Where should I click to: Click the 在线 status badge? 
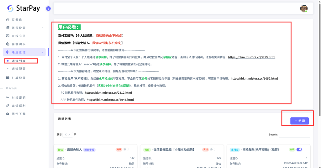tap(292, 150)
